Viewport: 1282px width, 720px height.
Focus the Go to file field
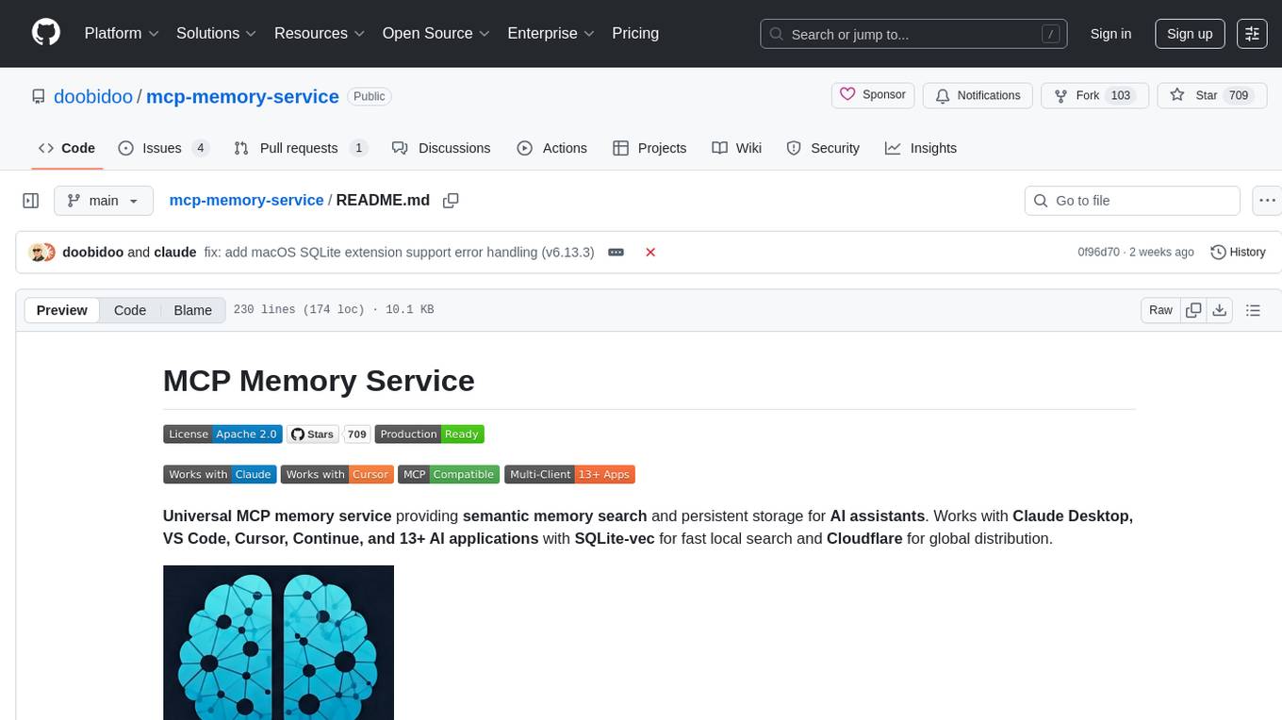point(1132,201)
